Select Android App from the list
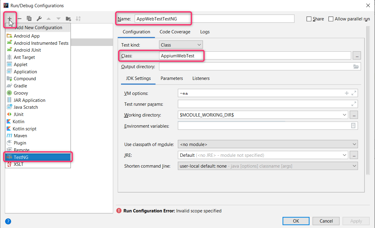Screen dimensions: 375x228 click(38, 36)
